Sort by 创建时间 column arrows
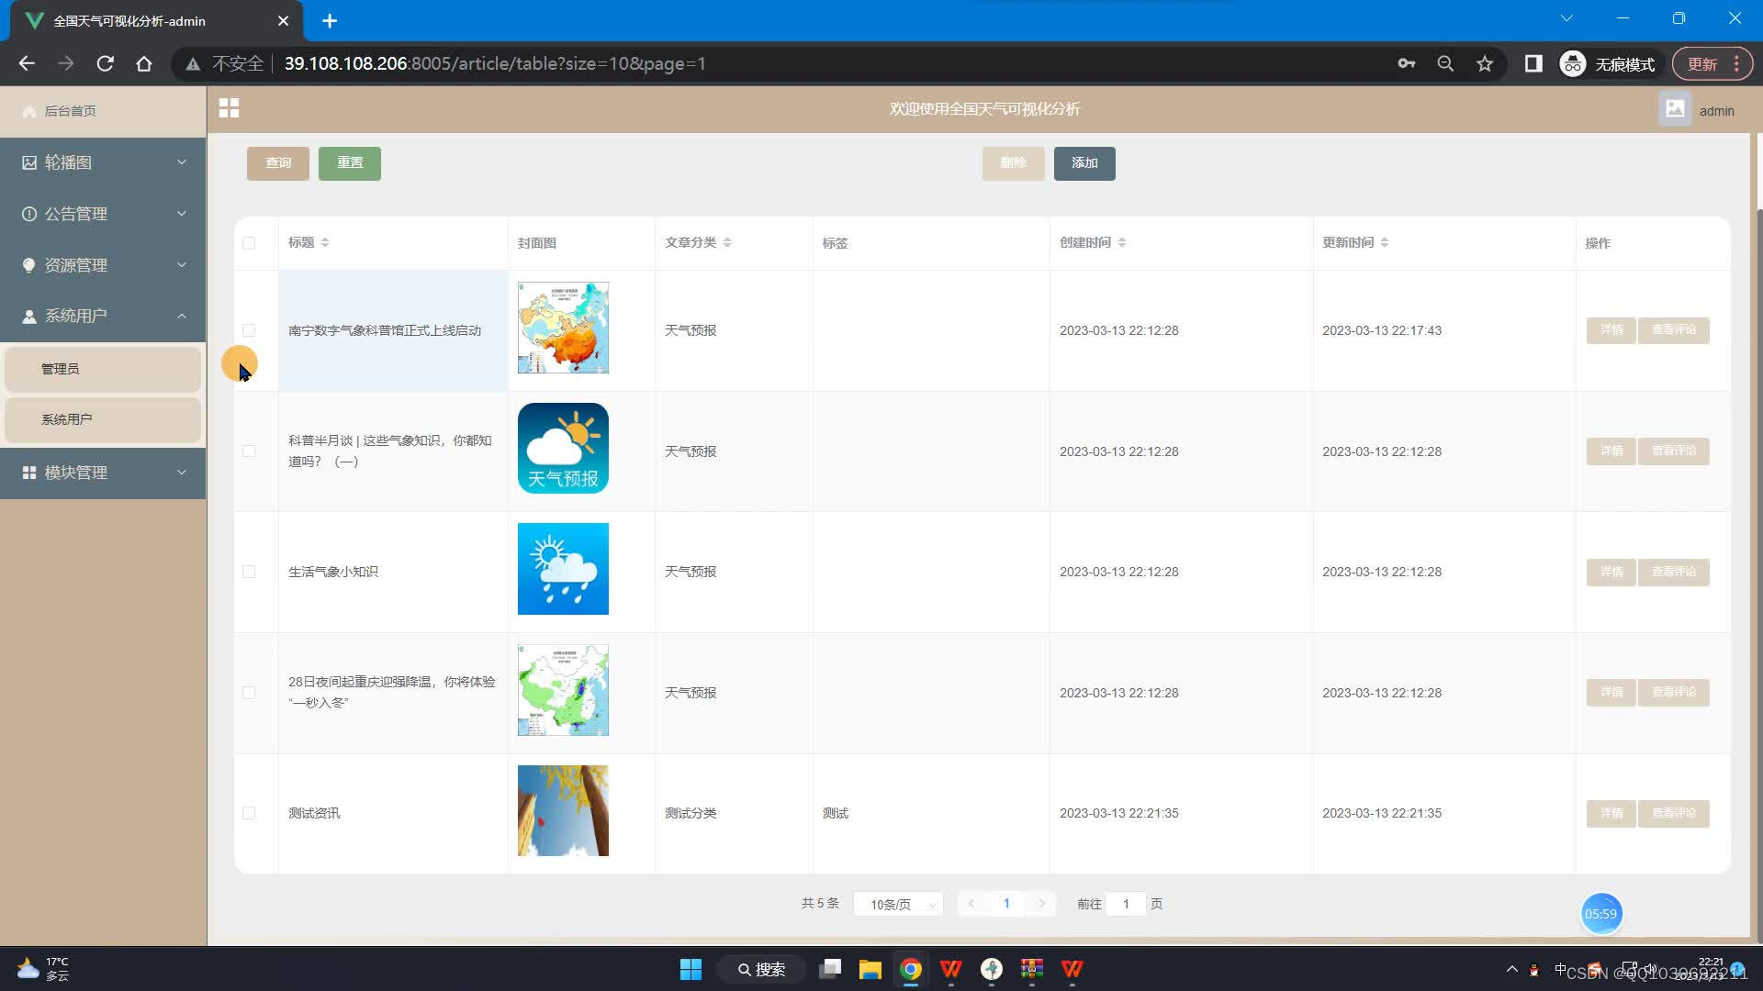The width and height of the screenshot is (1763, 991). point(1122,243)
